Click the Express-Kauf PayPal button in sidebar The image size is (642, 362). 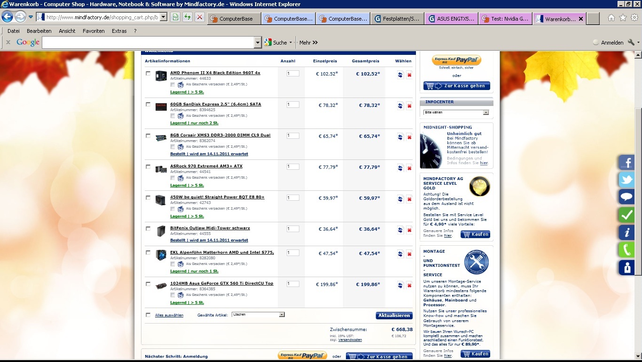pos(457,60)
